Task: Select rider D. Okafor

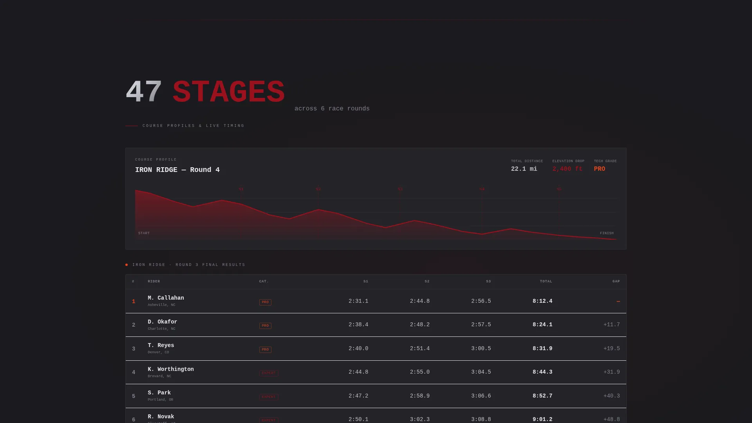Action: click(162, 322)
